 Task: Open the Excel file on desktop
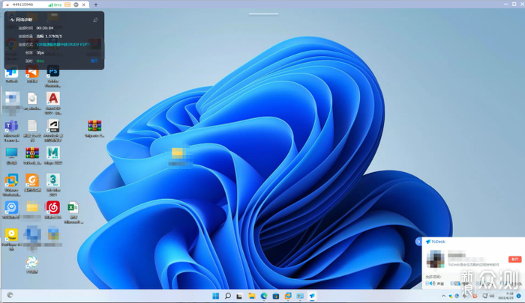tap(73, 208)
